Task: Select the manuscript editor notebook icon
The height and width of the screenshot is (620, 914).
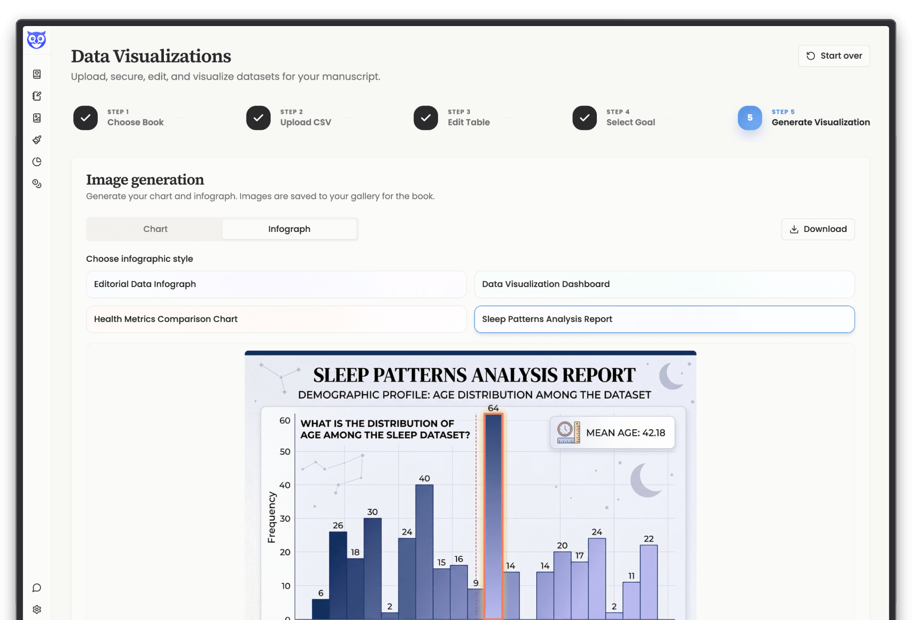Action: [37, 96]
